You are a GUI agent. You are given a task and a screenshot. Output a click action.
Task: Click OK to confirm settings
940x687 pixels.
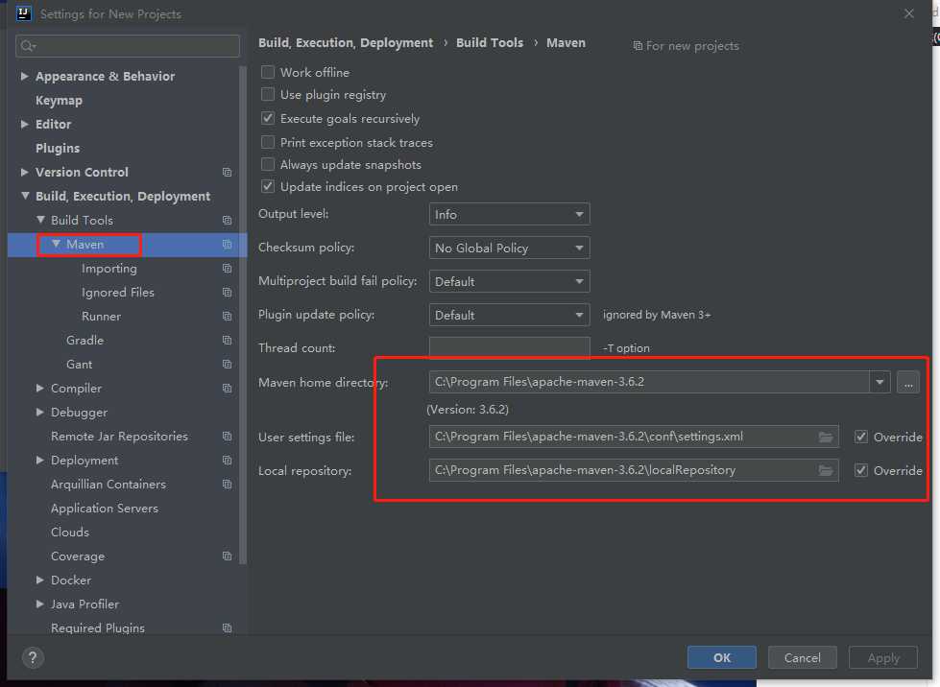pyautogui.click(x=722, y=657)
